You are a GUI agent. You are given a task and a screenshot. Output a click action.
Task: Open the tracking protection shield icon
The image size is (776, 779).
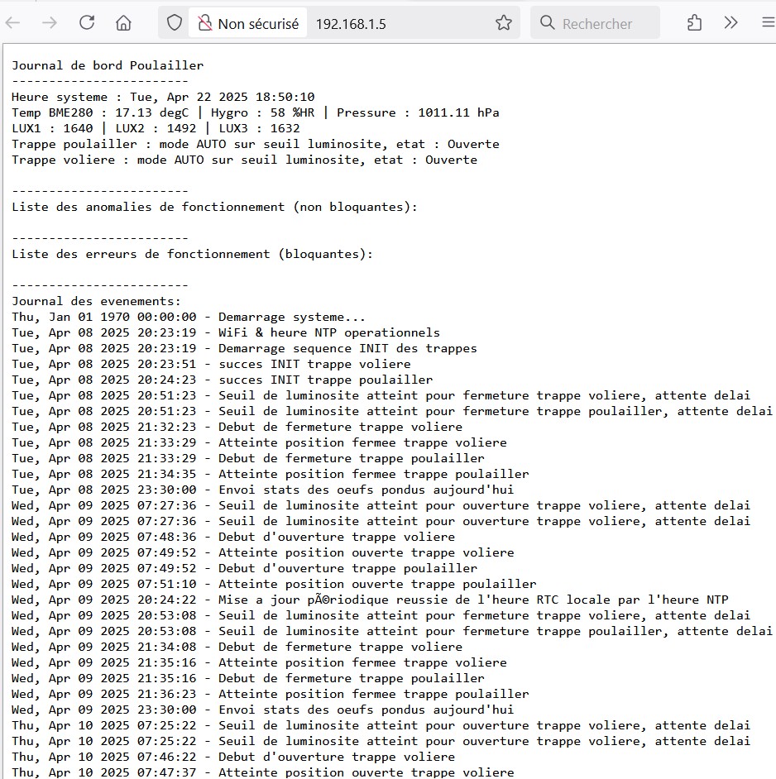tap(175, 23)
